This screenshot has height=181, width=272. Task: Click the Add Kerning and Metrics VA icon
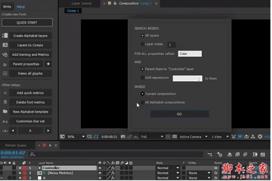coord(5,55)
